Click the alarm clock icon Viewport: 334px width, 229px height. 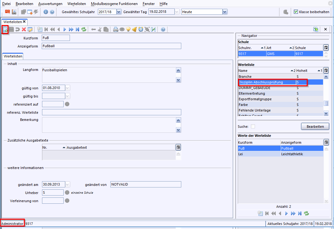point(140,29)
